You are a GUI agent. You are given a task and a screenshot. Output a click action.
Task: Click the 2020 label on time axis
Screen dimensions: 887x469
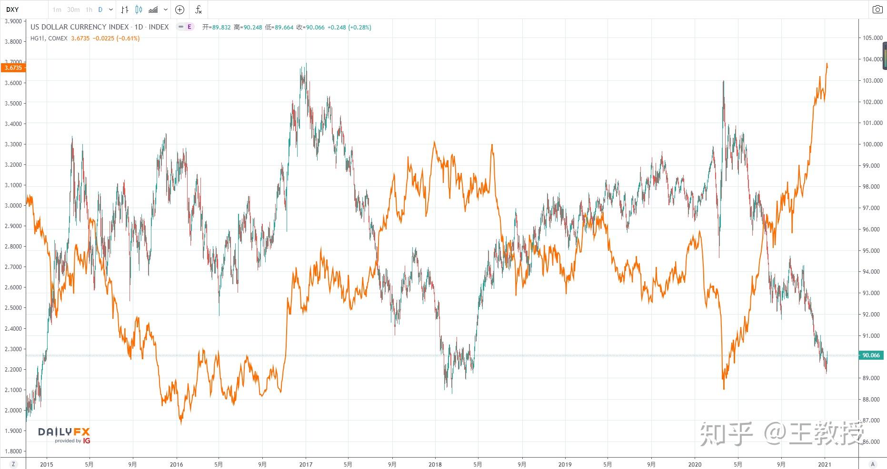coord(695,464)
